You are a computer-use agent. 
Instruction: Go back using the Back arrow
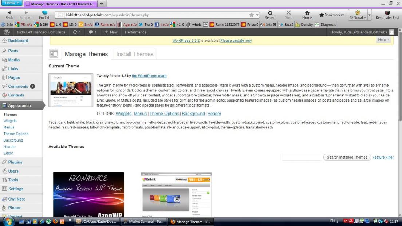coord(9,15)
